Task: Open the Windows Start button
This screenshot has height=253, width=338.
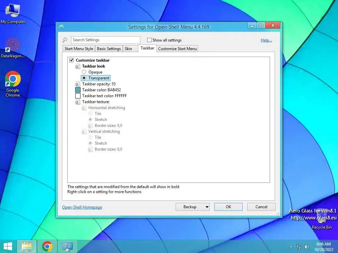Action: tap(8, 246)
